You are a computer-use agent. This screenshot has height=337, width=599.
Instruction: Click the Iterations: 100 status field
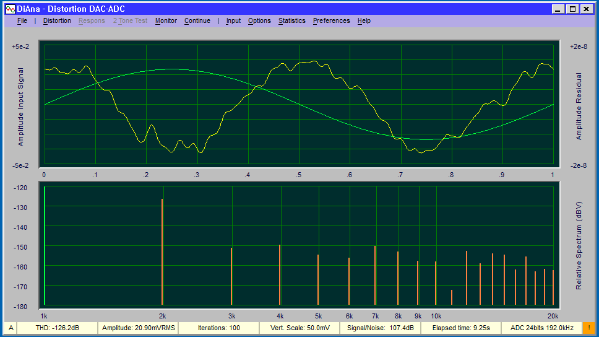pos(219,328)
